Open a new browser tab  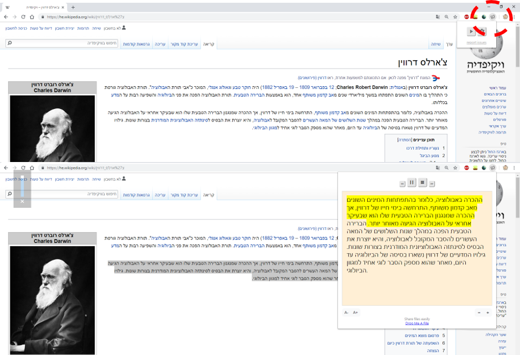[73, 7]
